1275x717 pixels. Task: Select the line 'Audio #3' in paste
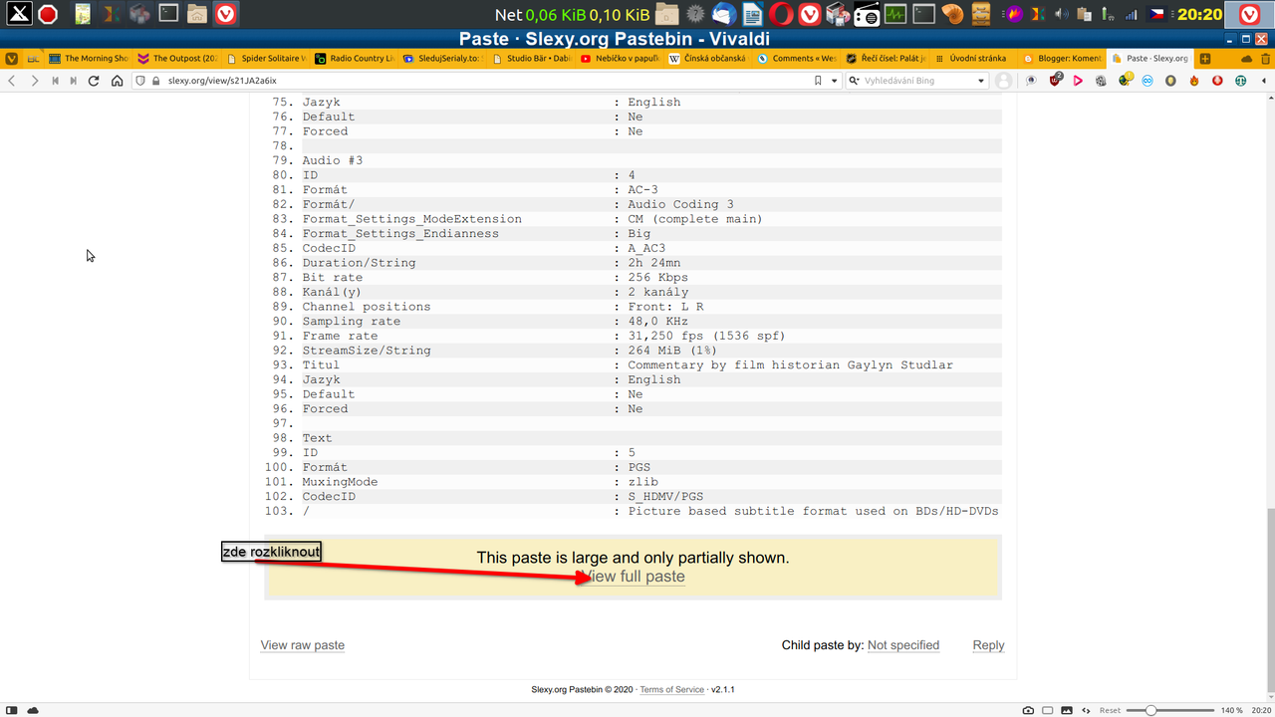click(x=333, y=160)
